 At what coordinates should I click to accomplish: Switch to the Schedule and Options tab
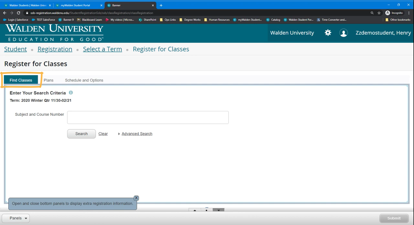click(84, 80)
